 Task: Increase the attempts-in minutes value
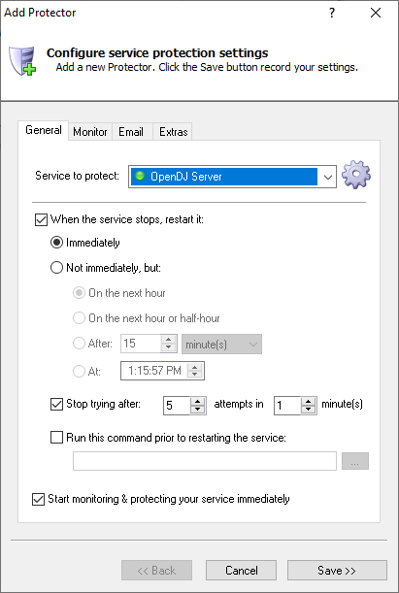tap(309, 402)
